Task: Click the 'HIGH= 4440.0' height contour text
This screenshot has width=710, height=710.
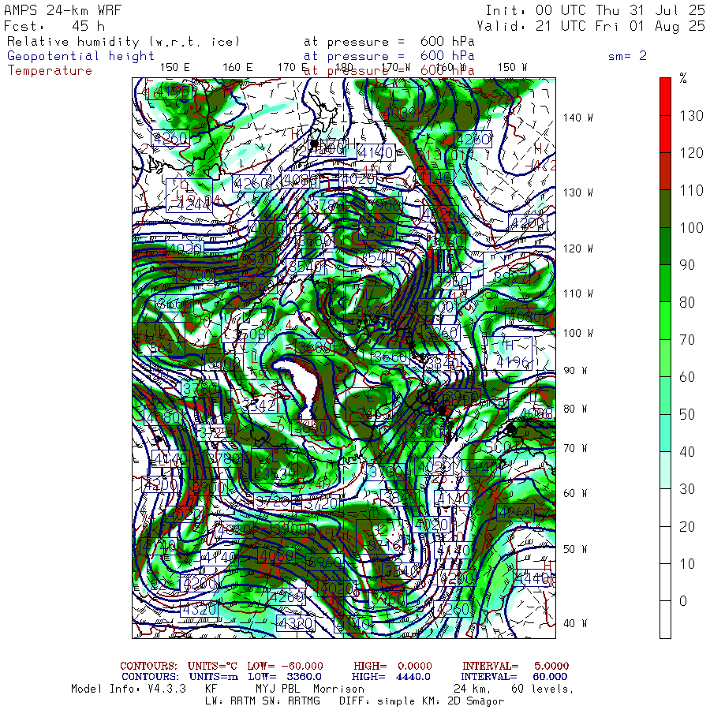Action: click(x=391, y=677)
